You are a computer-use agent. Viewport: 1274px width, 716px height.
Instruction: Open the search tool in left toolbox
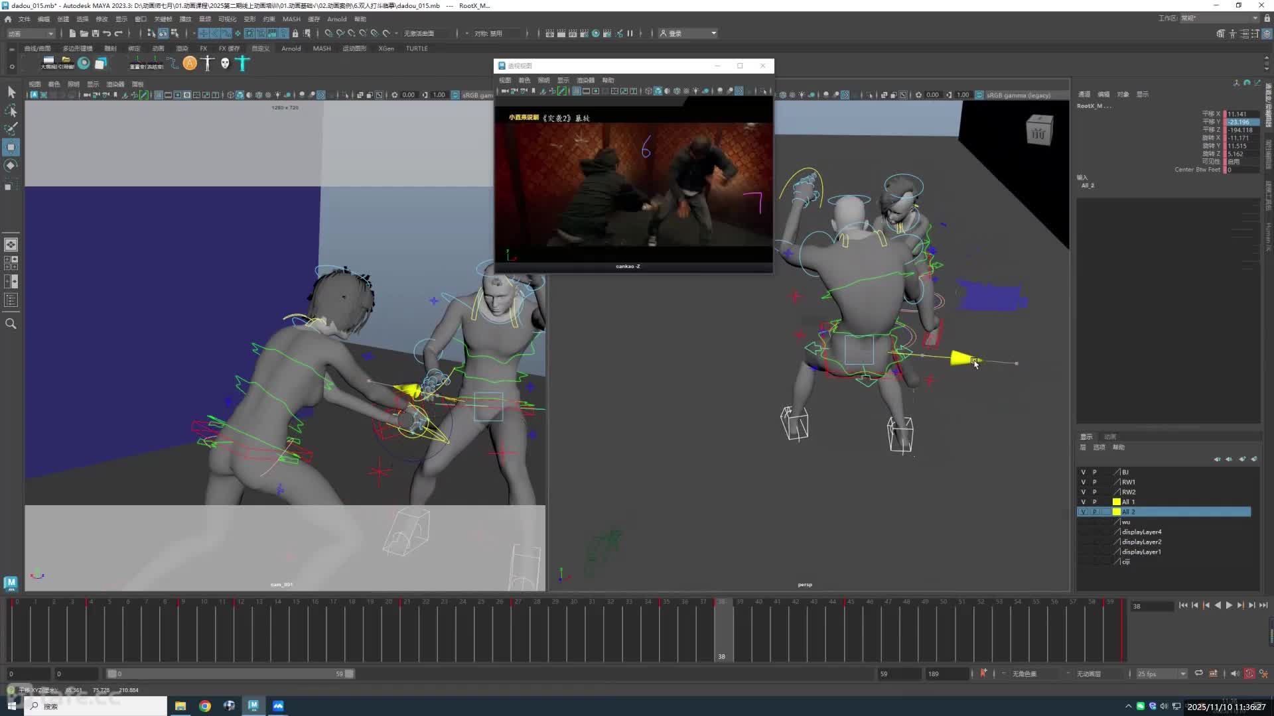point(11,324)
